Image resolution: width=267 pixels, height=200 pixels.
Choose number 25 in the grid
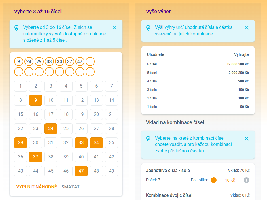pos(66,129)
